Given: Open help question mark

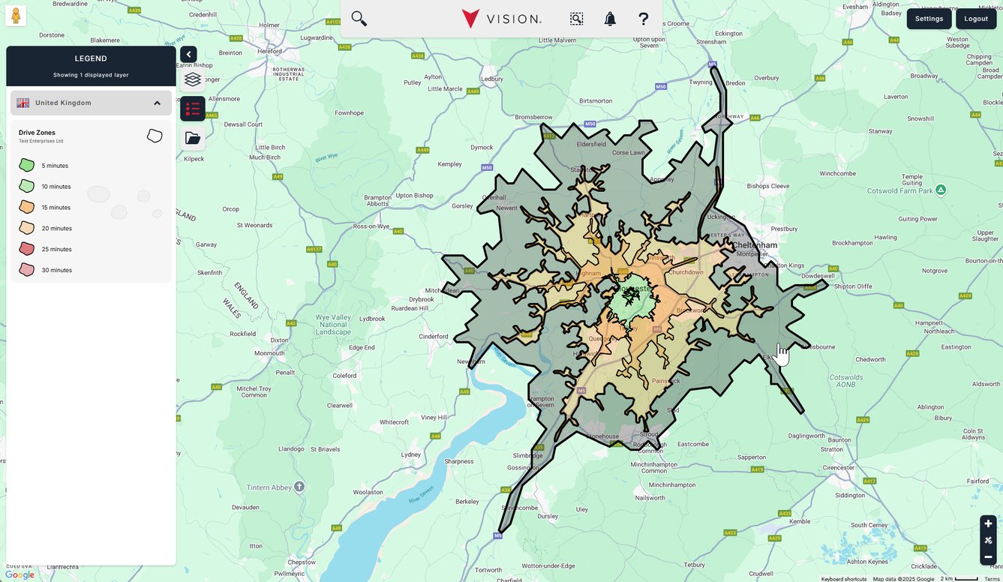Looking at the screenshot, I should point(643,19).
